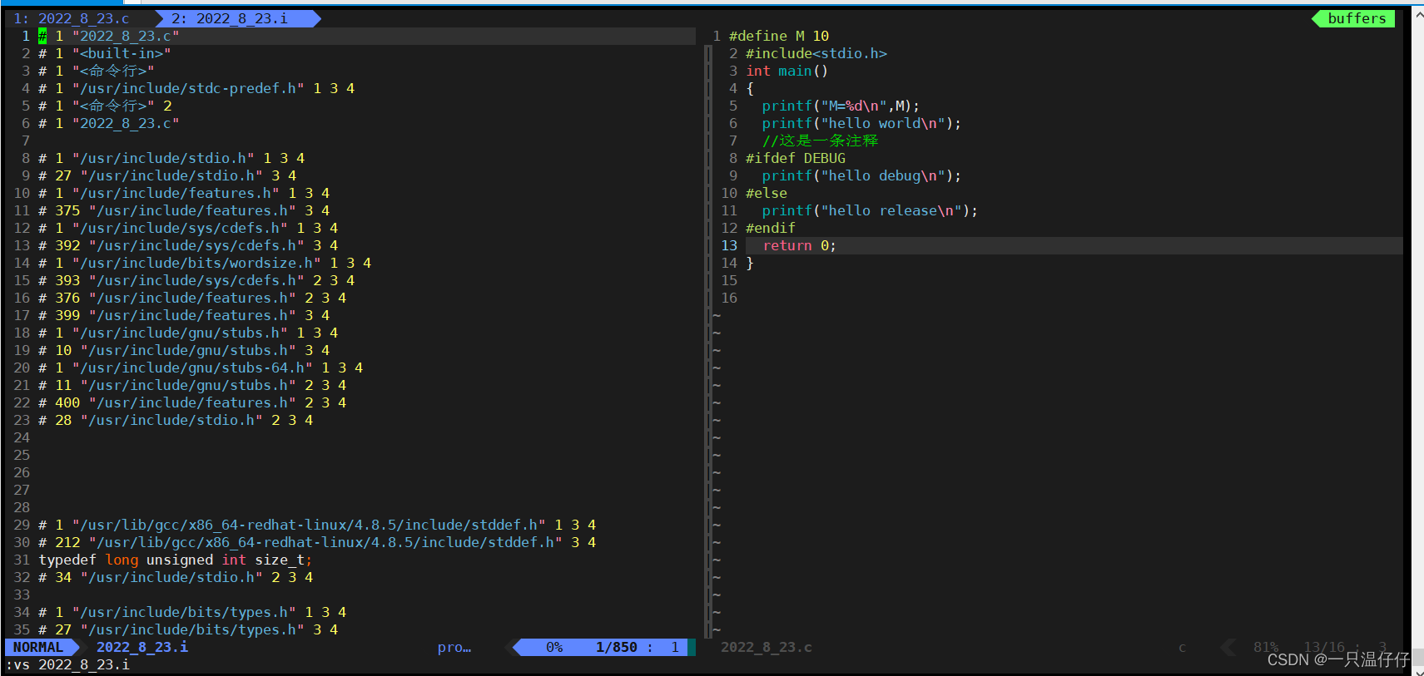Click the '#ifdef DEBUG' line
Screen dimensions: 1424x676
(x=796, y=158)
